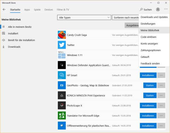Screen dimensions: 170x133
Task: Click the HP Smart app name
Action: click(x=72, y=75)
